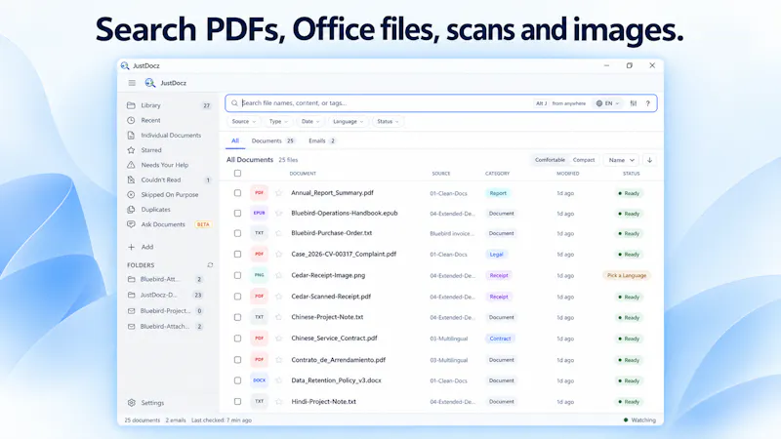Viewport: 781px width, 439px height.
Task: Refresh the Folders list
Action: 210,265
